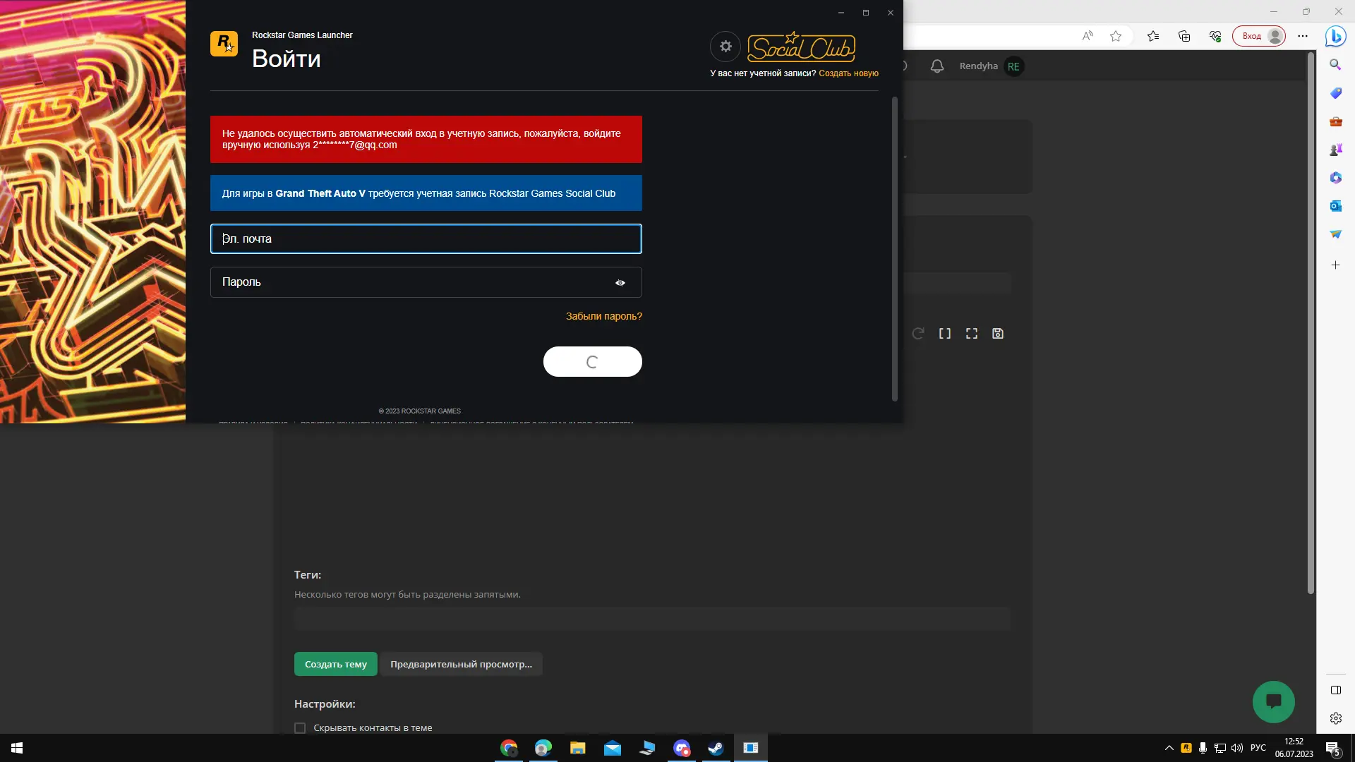Open File Explorer from the taskbar
Screen dimensions: 1355x762
tap(577, 748)
